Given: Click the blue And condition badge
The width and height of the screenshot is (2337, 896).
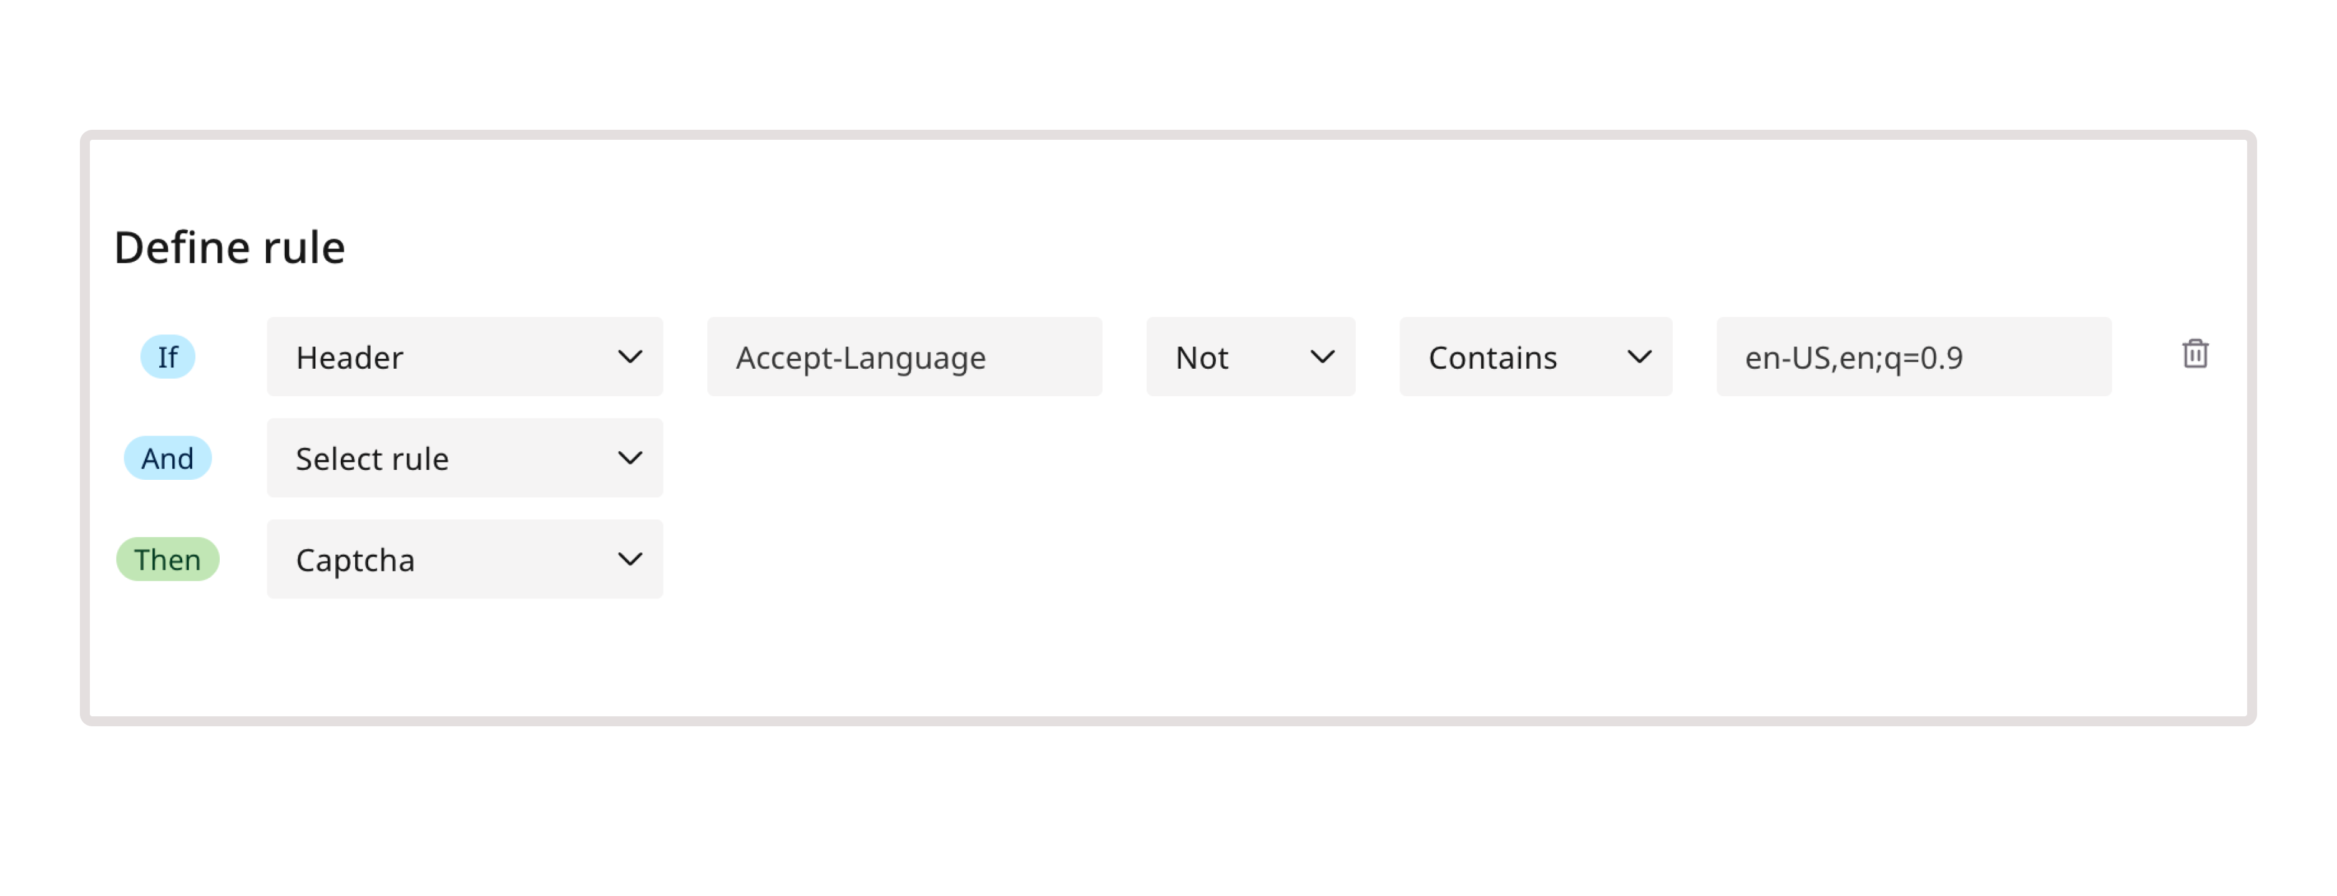Looking at the screenshot, I should point(168,458).
